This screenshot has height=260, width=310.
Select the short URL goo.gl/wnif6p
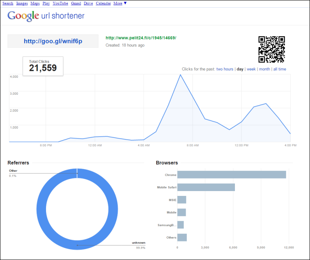point(53,41)
